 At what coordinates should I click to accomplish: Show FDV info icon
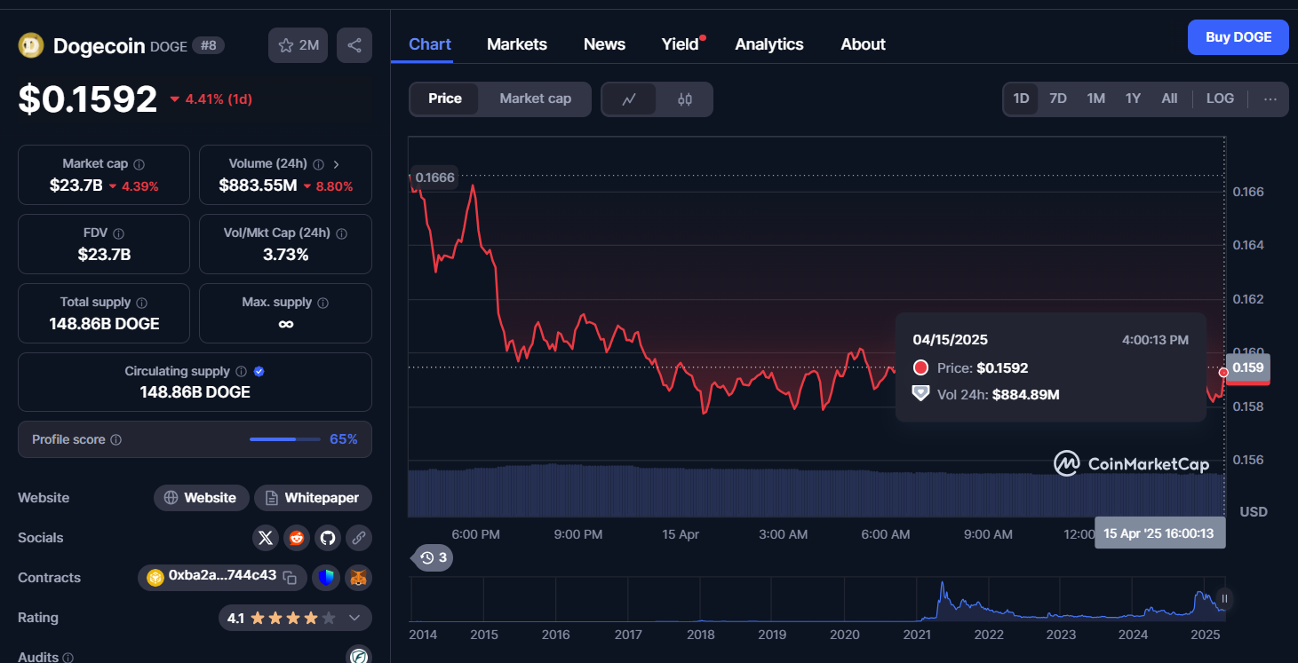[x=119, y=233]
